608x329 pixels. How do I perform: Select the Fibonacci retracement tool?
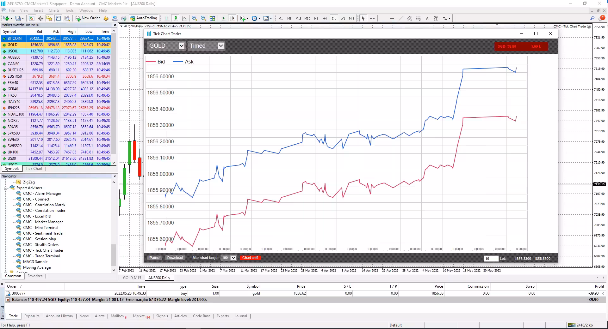(410, 18)
